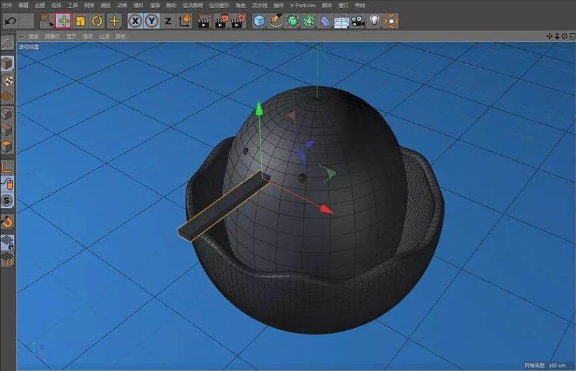Image resolution: width=576 pixels, height=371 pixels.
Task: Click the green Y axis gizmo arrow
Action: tap(259, 109)
